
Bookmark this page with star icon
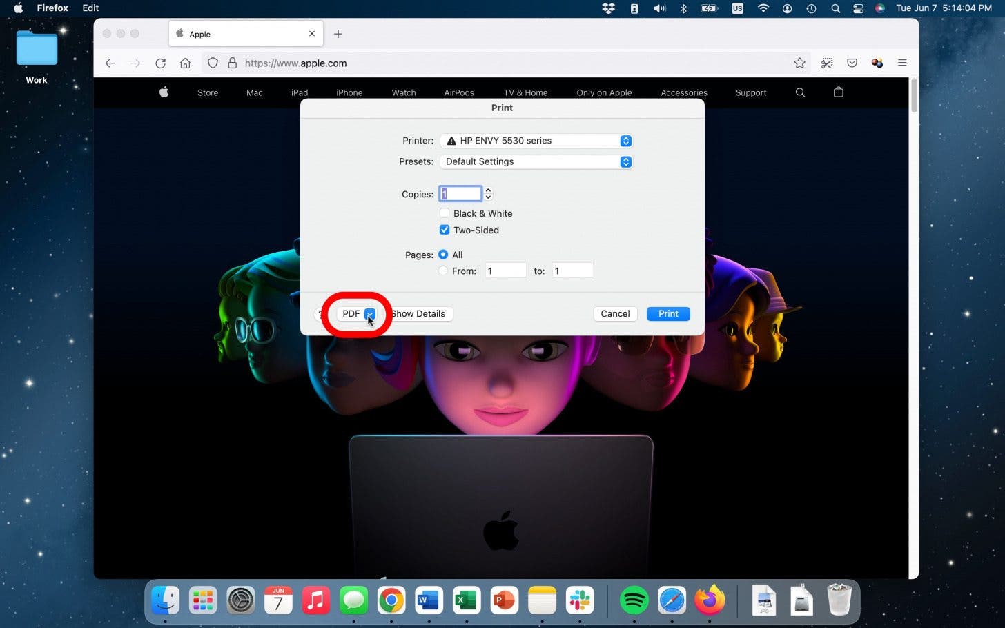[799, 63]
